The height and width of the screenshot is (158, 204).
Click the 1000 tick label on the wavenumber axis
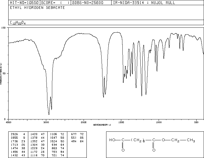pos(159,122)
